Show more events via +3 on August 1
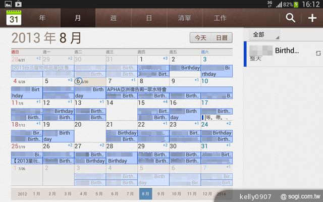 click(165, 59)
